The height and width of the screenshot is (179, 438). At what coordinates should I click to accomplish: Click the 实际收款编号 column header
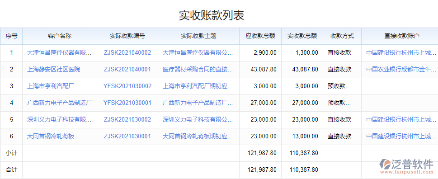pos(127,36)
